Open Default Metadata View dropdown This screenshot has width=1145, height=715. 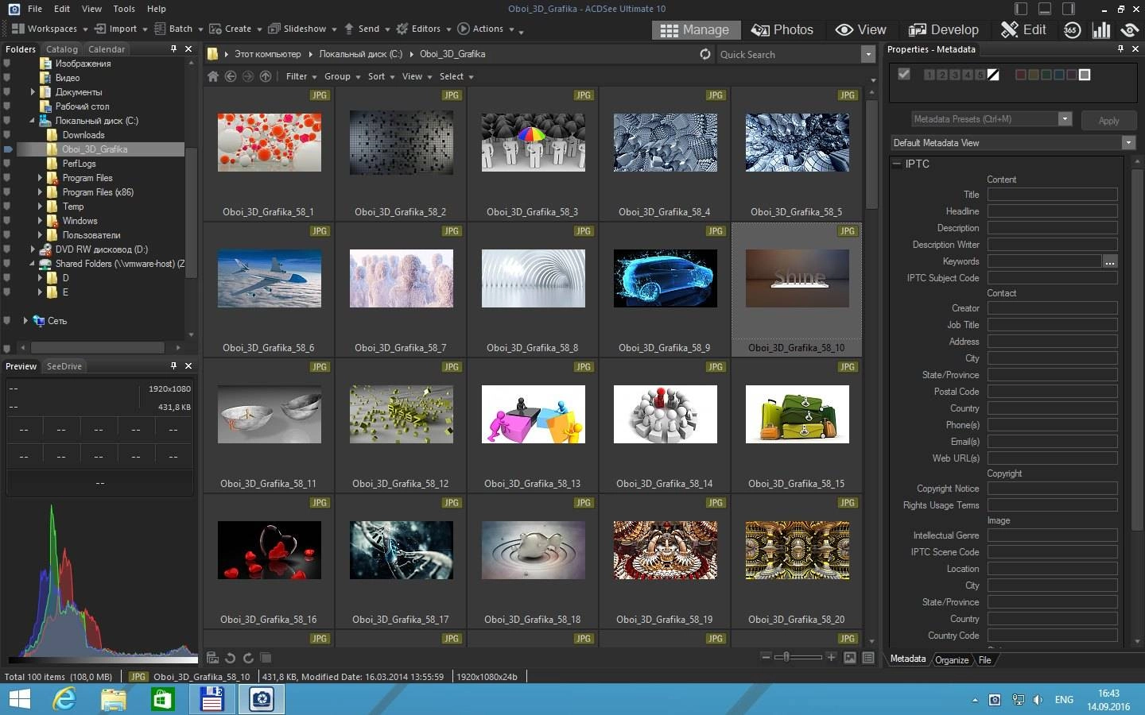tap(1128, 143)
